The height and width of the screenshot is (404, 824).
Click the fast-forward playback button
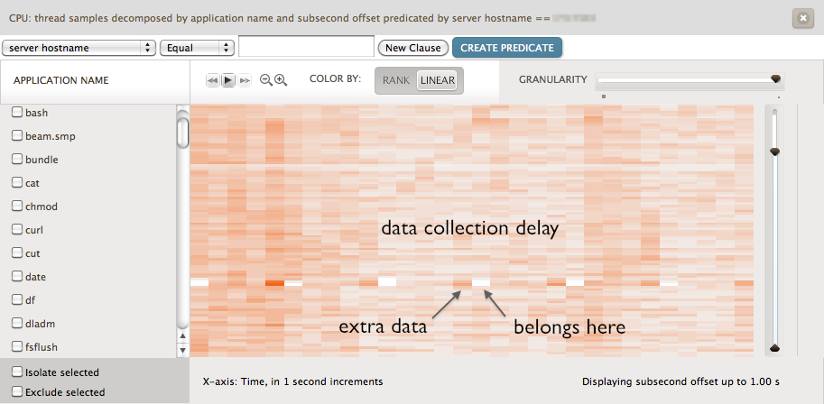coord(245,80)
